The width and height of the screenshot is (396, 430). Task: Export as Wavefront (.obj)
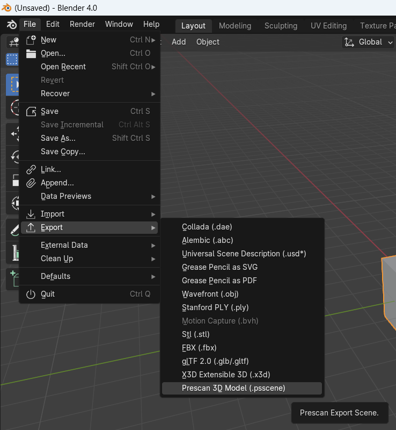click(x=242, y=294)
